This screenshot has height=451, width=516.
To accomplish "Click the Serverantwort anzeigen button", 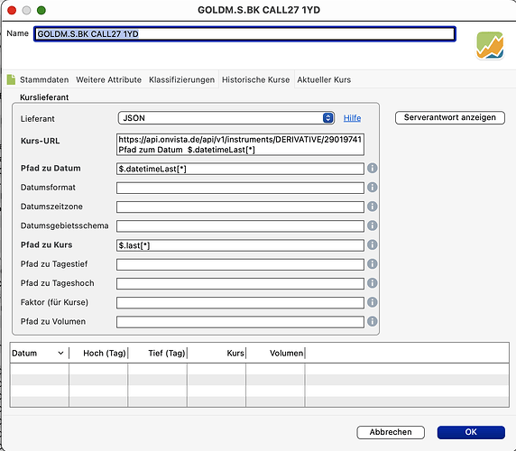I will click(450, 117).
